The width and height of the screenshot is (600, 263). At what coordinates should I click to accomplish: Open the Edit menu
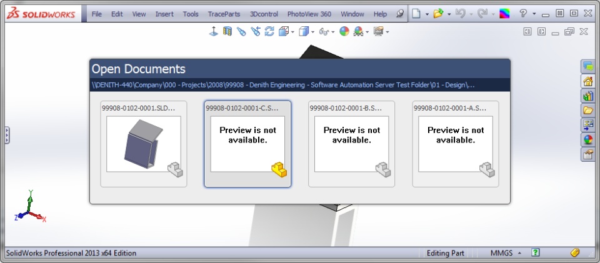click(117, 14)
